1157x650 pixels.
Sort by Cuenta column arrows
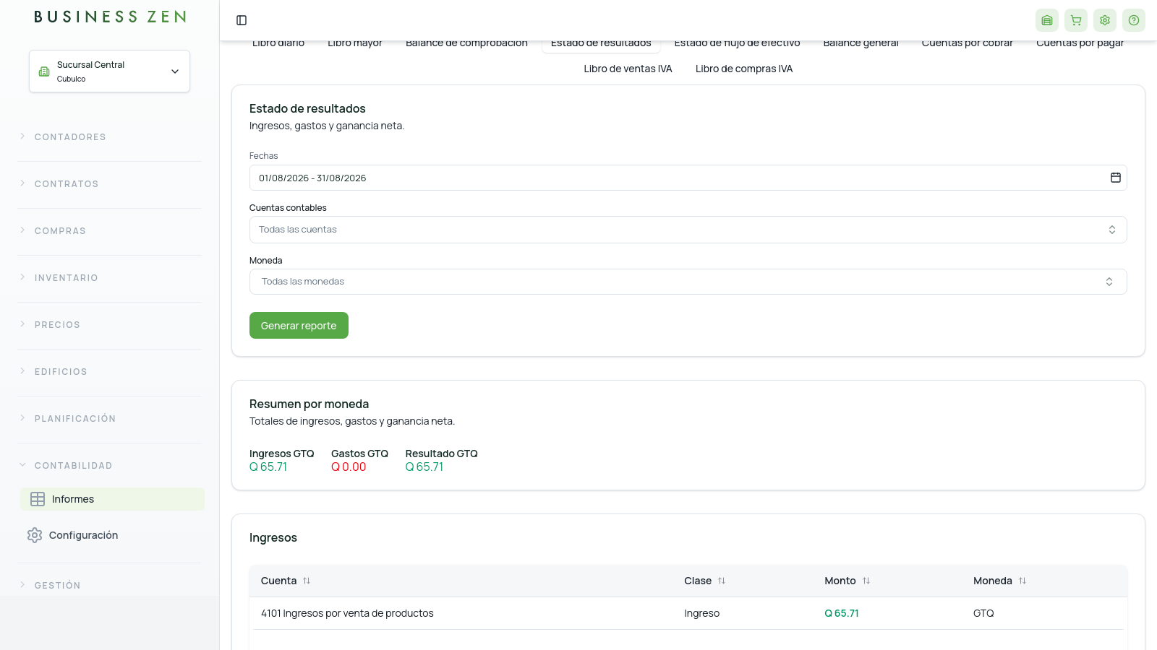[307, 581]
